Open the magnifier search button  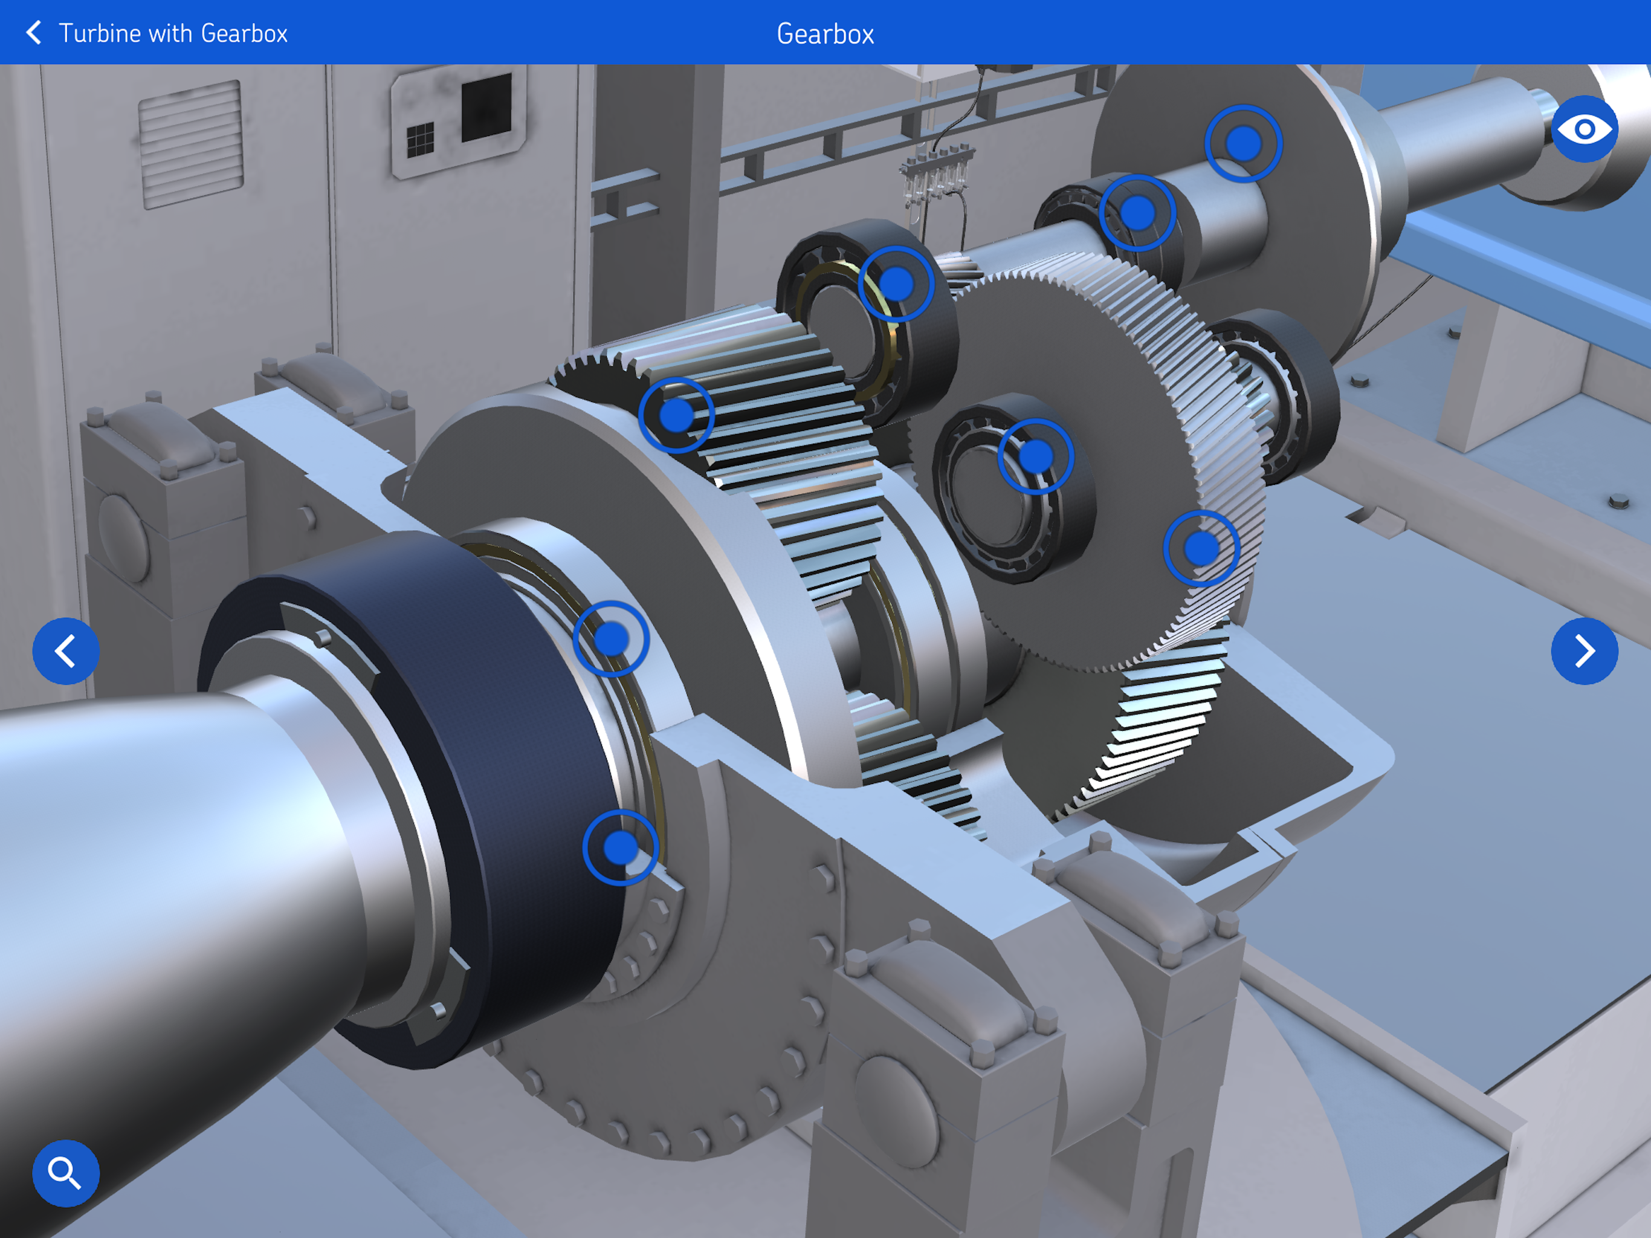(x=66, y=1173)
